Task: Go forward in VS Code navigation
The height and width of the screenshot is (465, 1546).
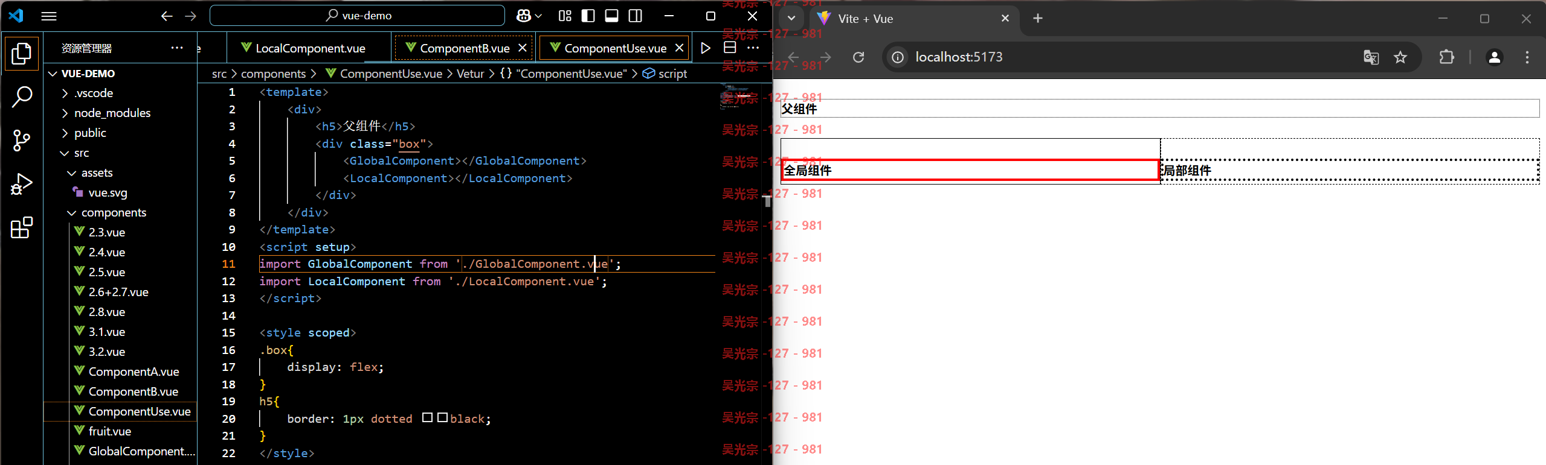Action: click(190, 16)
